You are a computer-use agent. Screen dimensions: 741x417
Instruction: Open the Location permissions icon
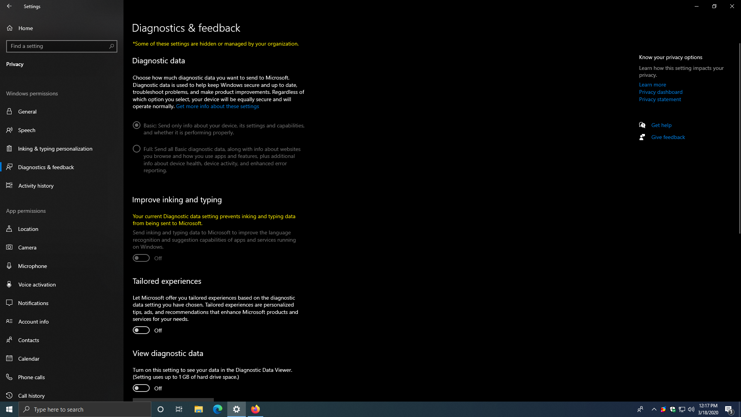[10, 229]
